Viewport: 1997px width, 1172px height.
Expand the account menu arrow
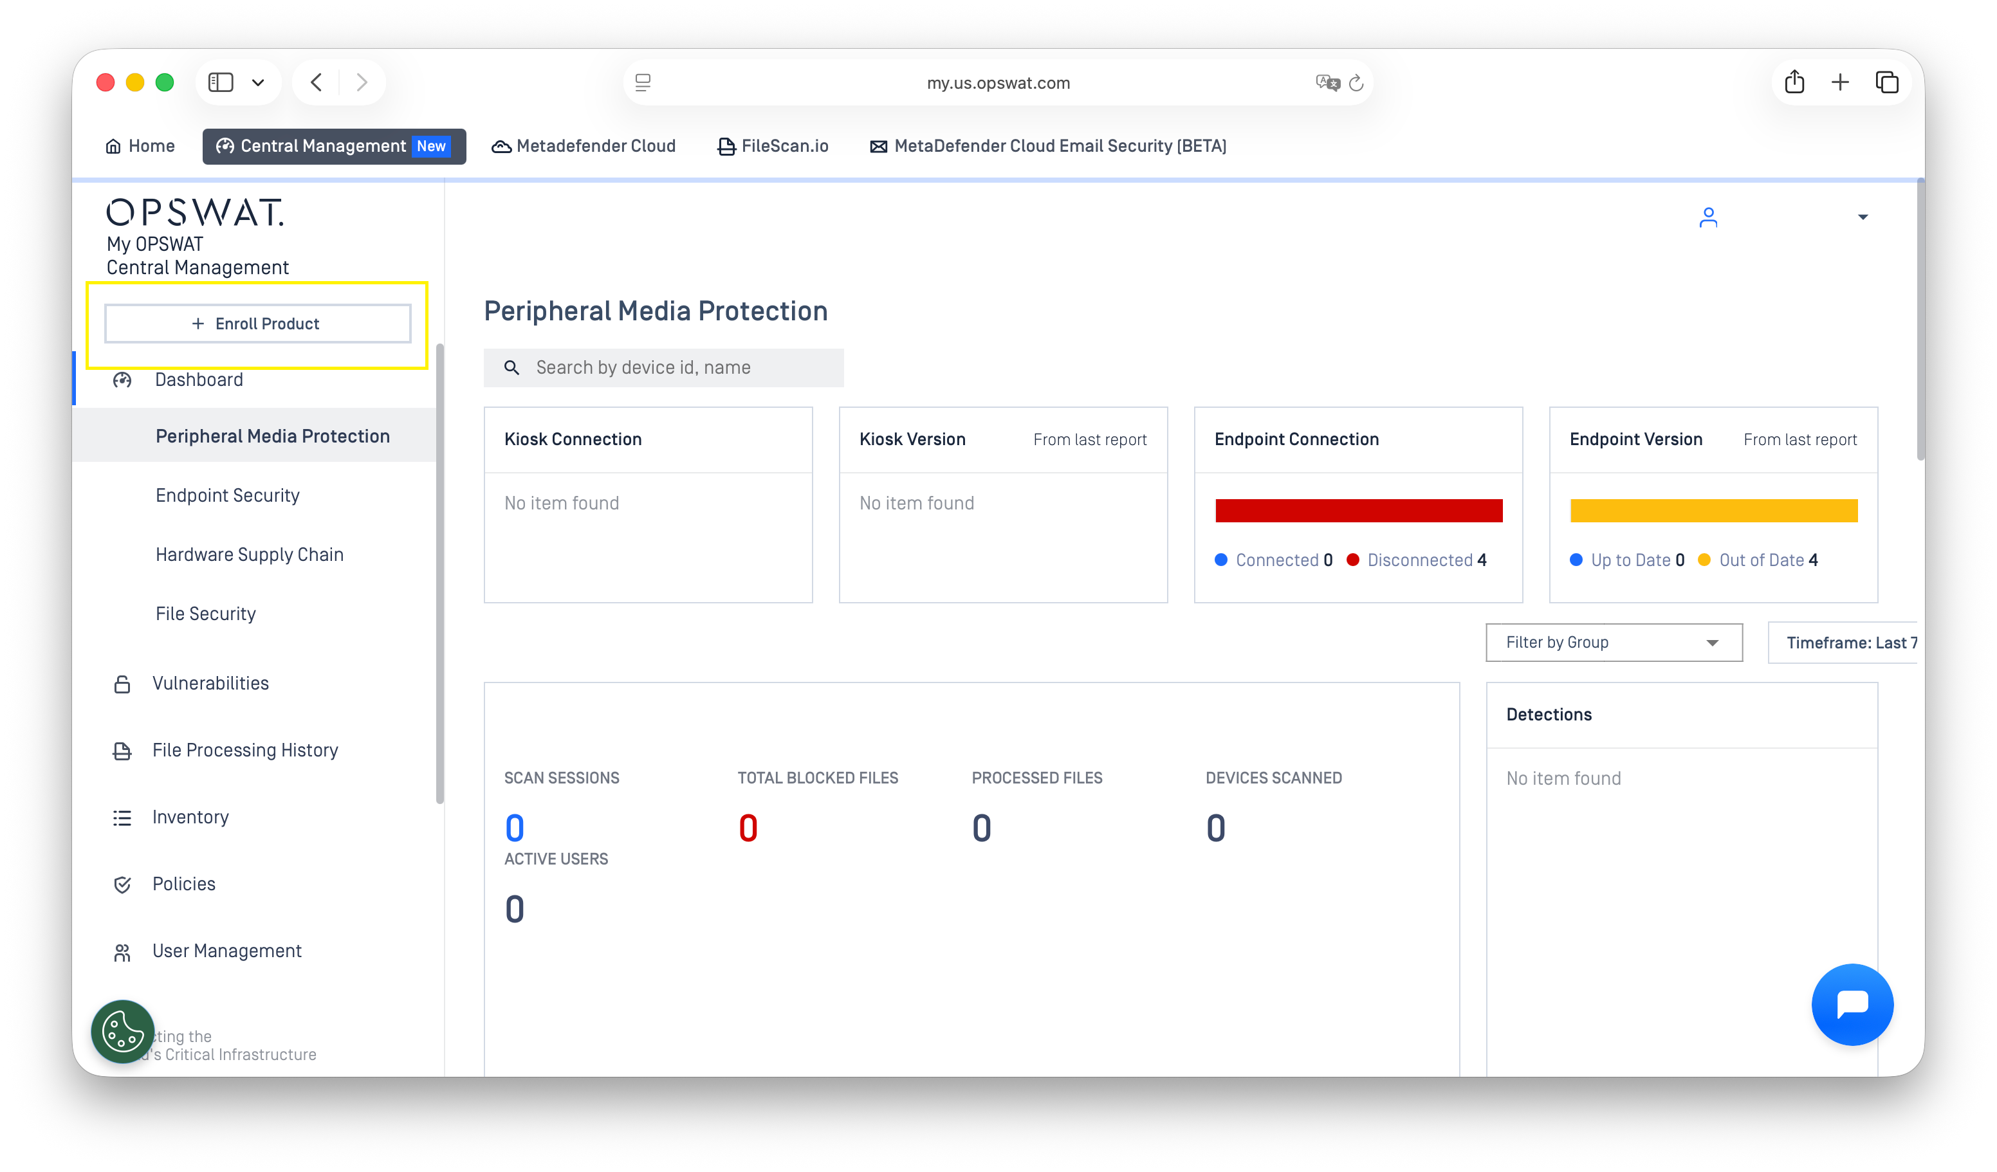[x=1863, y=217]
